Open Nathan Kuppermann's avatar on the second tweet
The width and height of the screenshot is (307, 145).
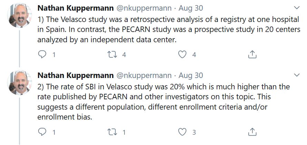click(x=20, y=82)
